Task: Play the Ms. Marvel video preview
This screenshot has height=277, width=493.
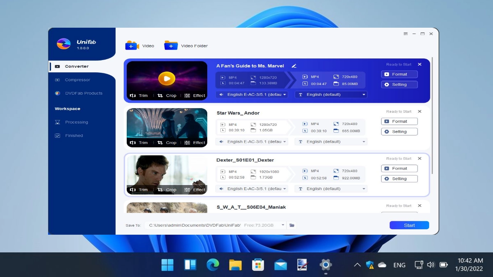Action: tap(167, 78)
